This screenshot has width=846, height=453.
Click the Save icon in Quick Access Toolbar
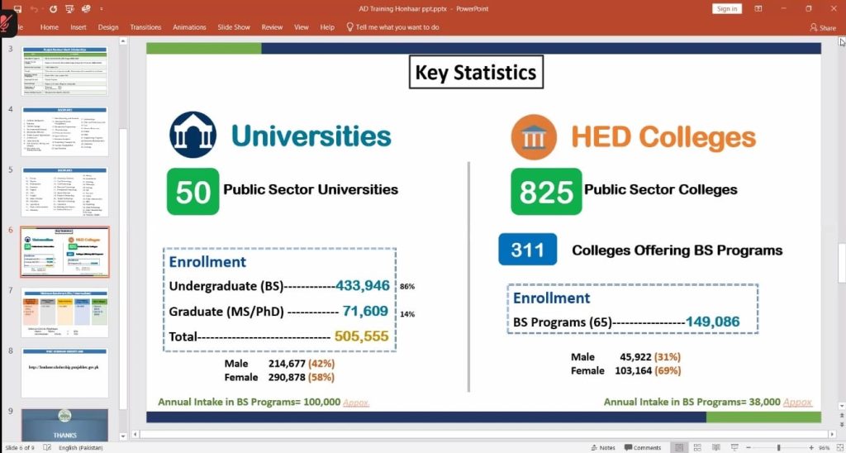pos(17,8)
